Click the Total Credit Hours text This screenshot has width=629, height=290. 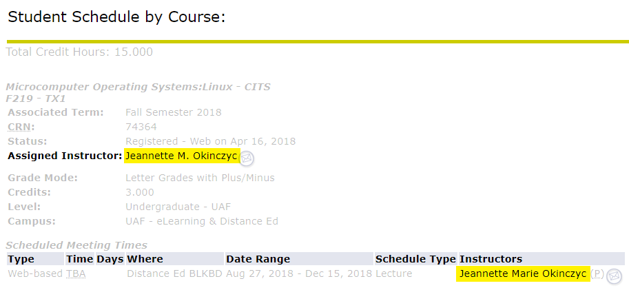coord(79,52)
